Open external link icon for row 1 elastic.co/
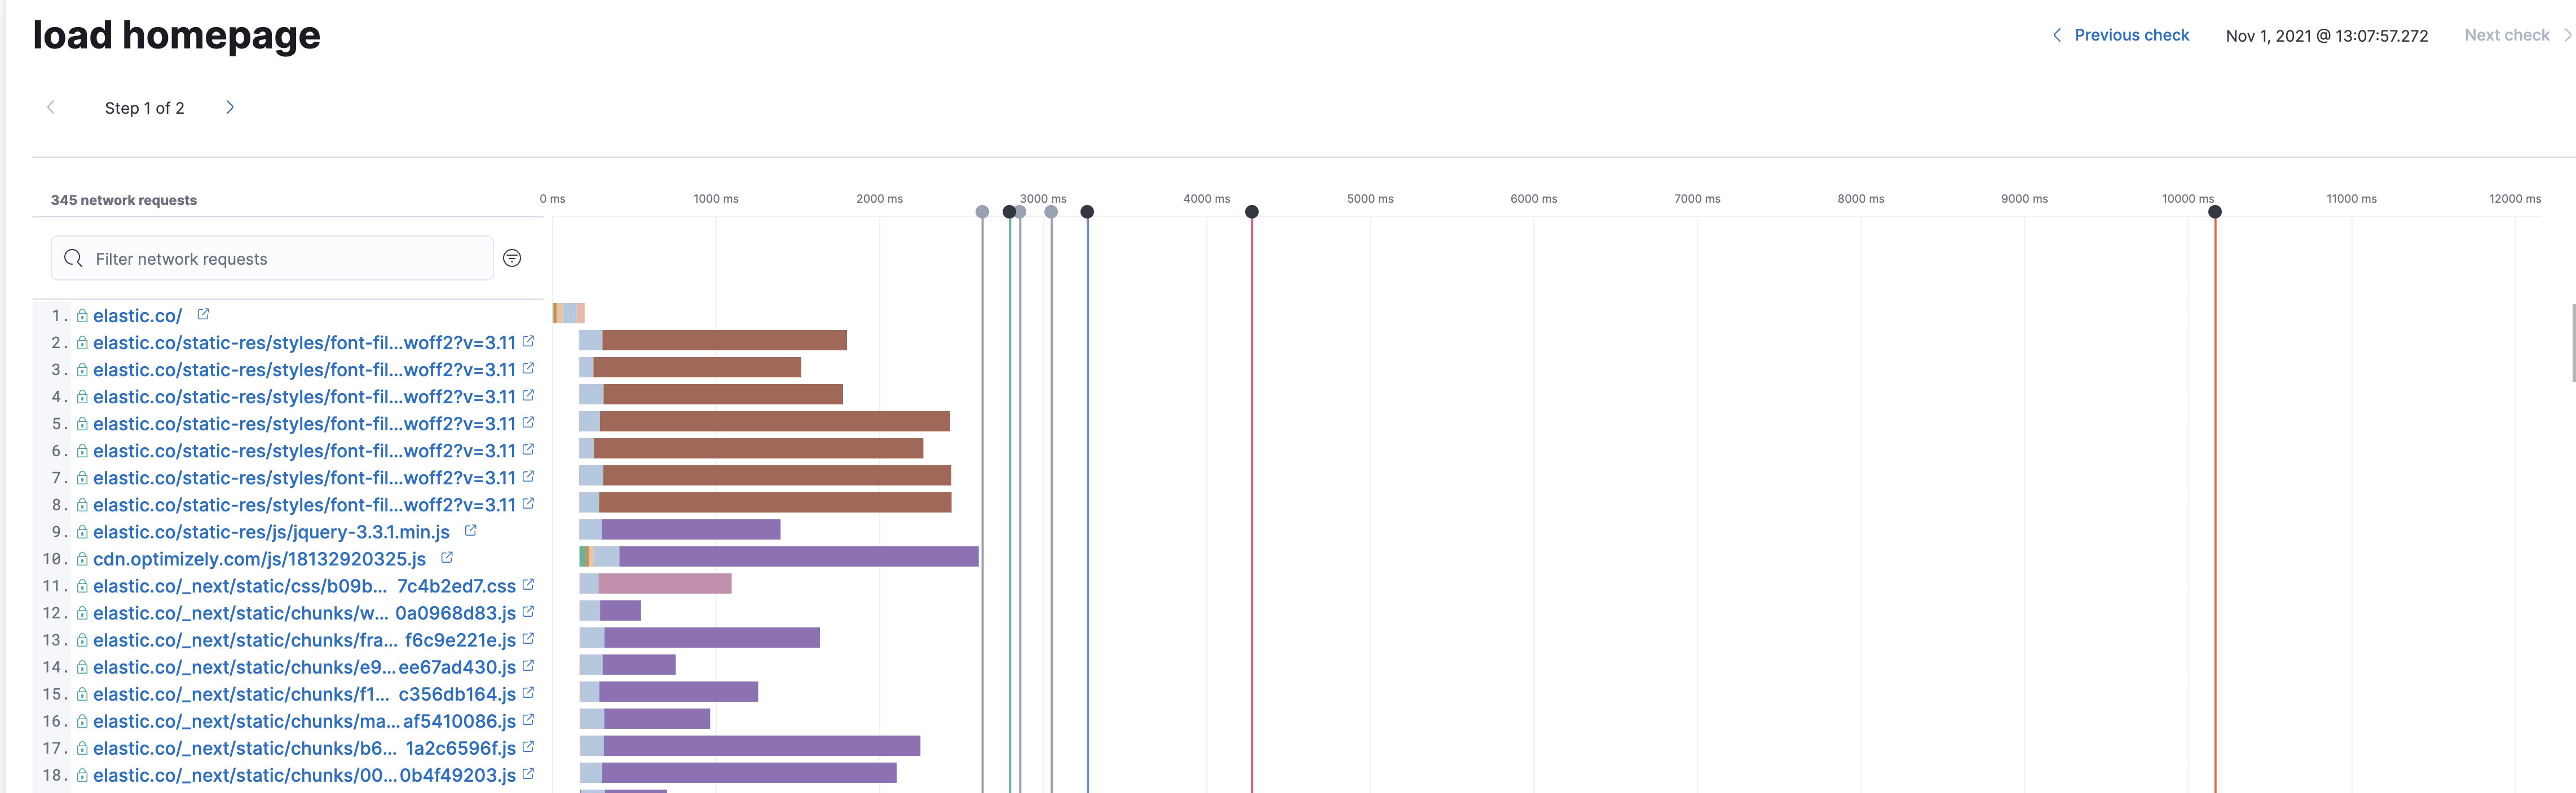Image resolution: width=2576 pixels, height=793 pixels. pos(203,314)
